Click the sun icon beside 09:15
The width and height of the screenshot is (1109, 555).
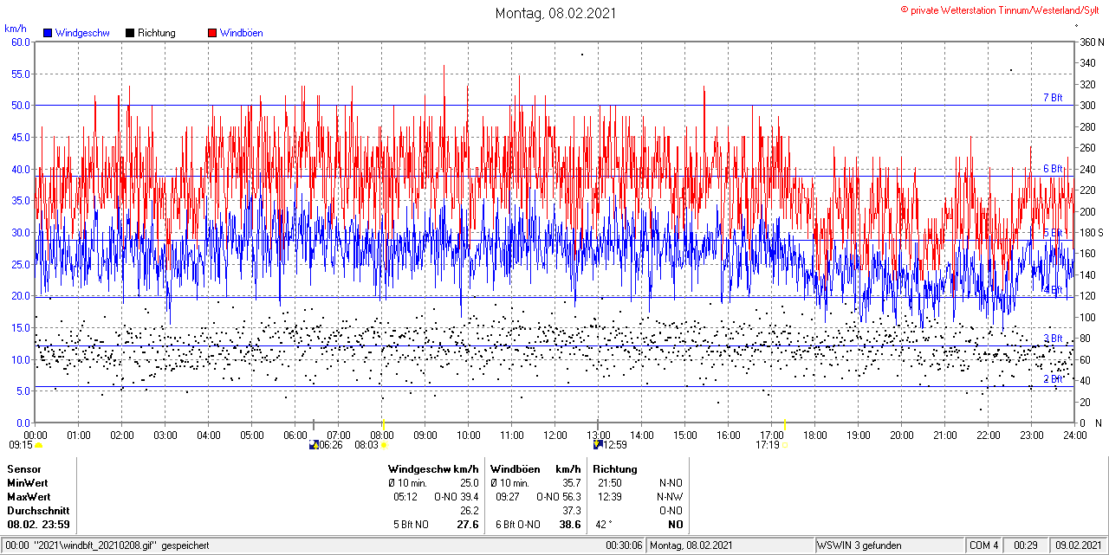(x=38, y=445)
